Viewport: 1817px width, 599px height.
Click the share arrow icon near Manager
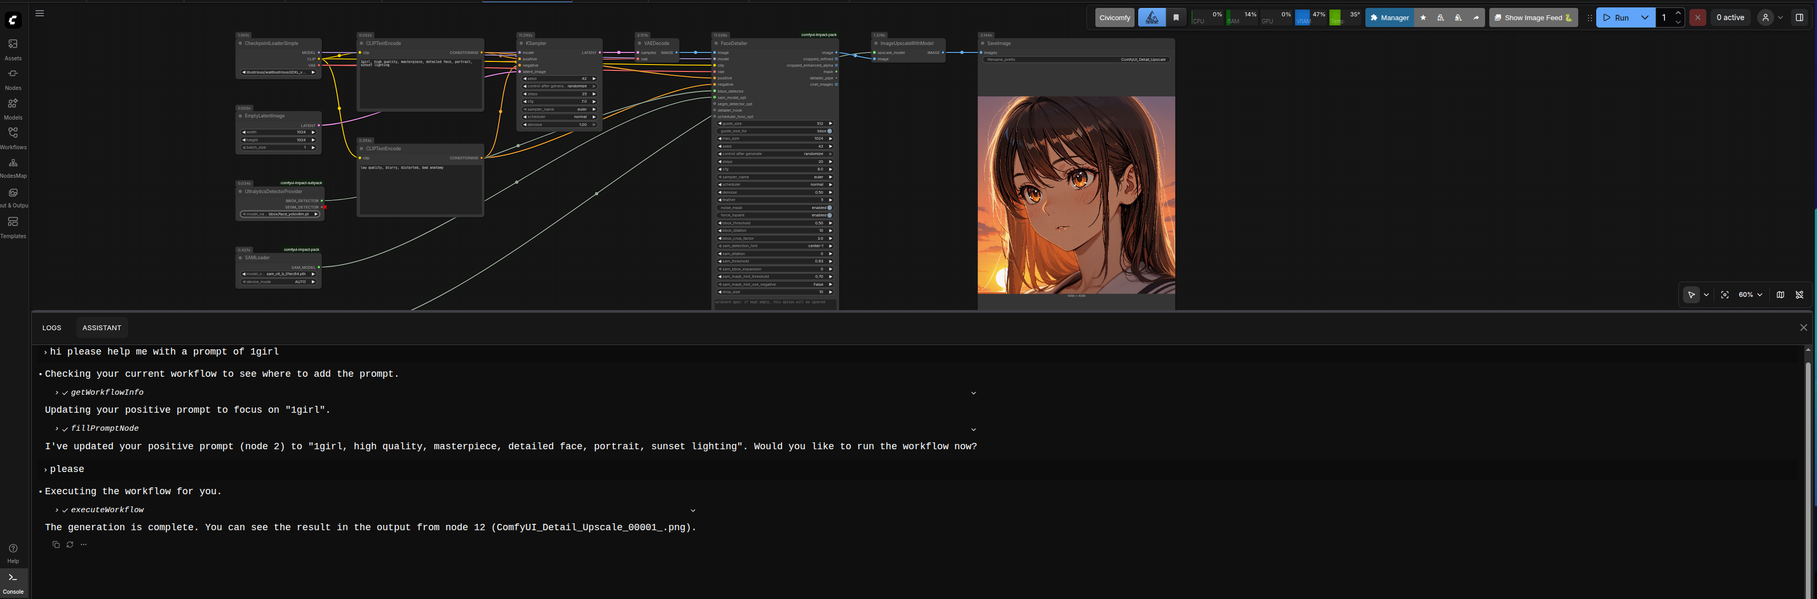1476,17
